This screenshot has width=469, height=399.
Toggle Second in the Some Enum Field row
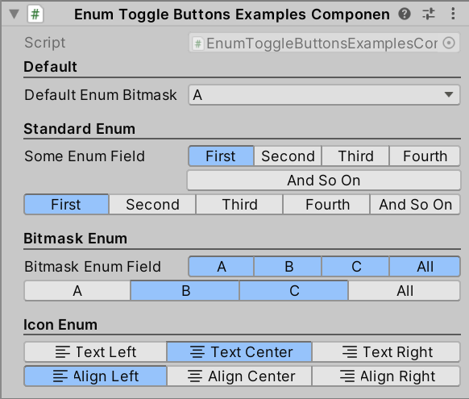[x=288, y=156]
